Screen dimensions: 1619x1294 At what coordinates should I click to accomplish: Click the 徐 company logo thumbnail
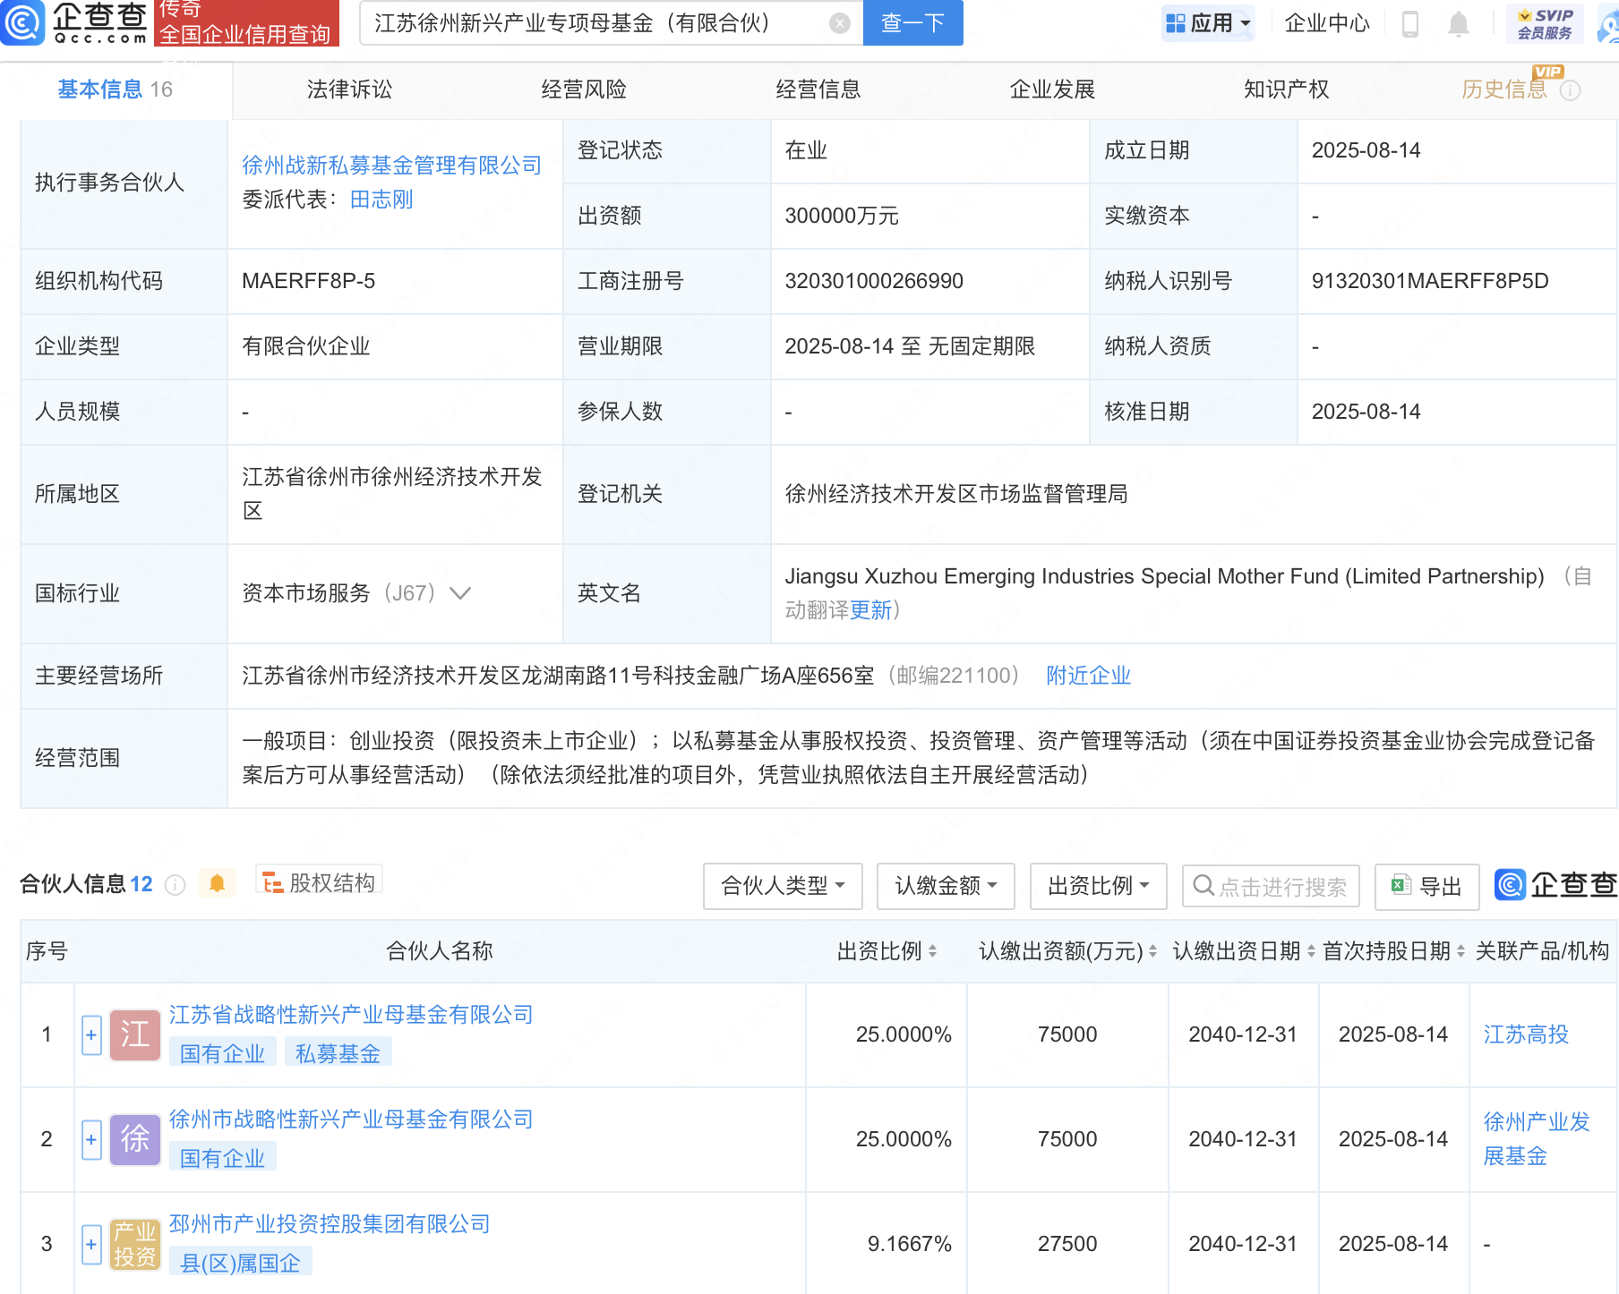134,1139
